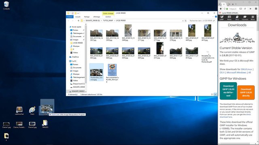Open a new tab in the browser

tap(233, 4)
